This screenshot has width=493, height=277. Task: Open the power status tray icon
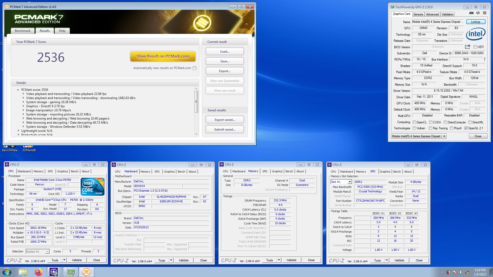448,272
